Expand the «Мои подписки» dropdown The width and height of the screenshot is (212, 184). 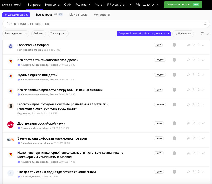(26, 34)
